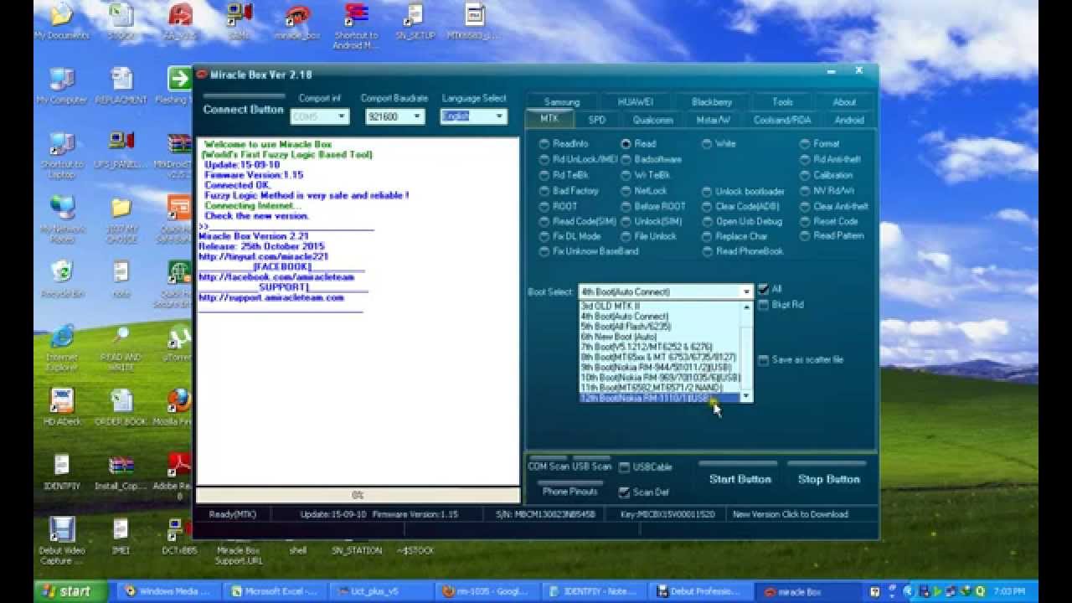Switch to the SPD tab
This screenshot has height=603, width=1072.
pos(597,120)
